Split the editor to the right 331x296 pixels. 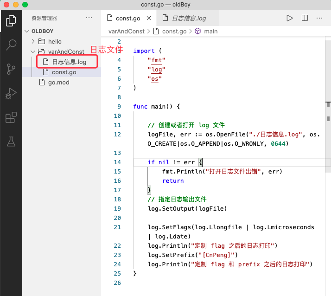tap(305, 18)
